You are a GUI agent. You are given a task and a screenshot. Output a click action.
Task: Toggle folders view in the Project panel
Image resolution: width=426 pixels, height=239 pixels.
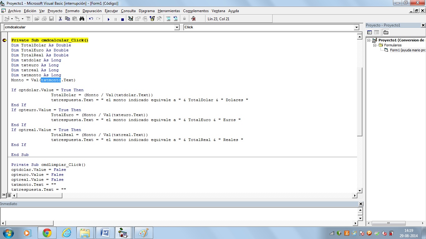tap(386, 32)
